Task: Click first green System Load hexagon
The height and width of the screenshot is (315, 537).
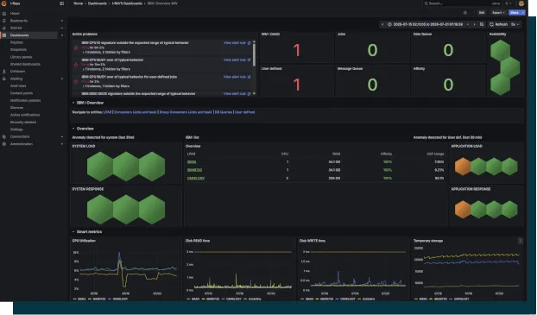Action: coord(100,167)
